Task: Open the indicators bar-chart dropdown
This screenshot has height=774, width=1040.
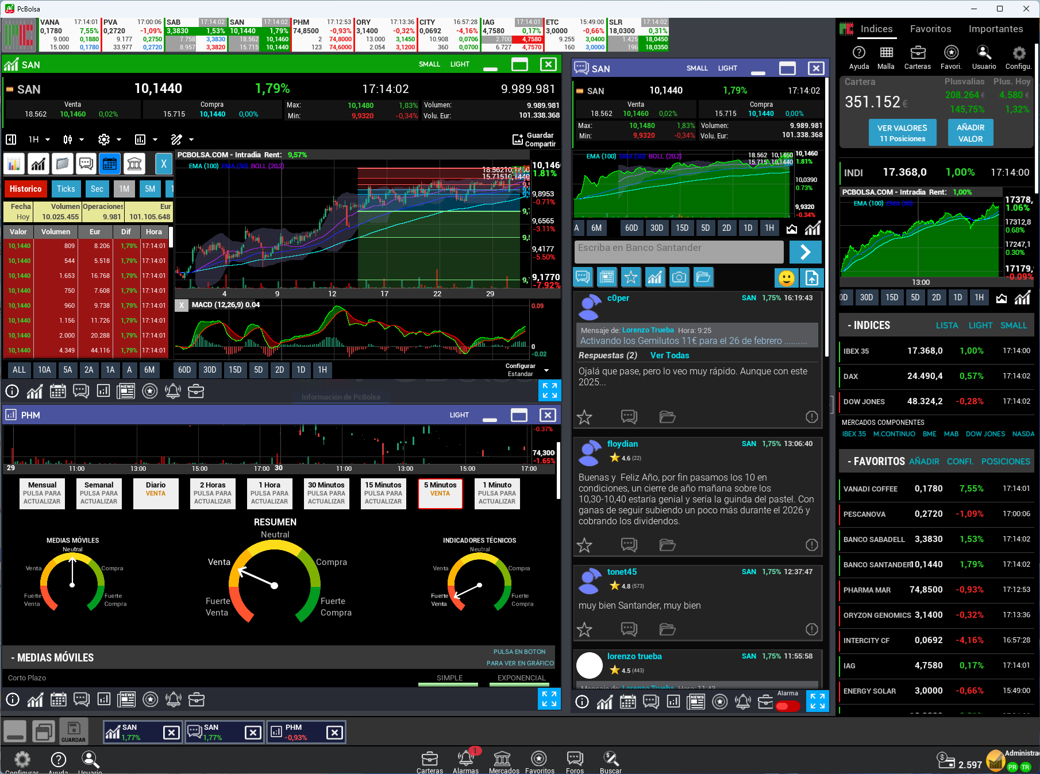Action: 146,140
